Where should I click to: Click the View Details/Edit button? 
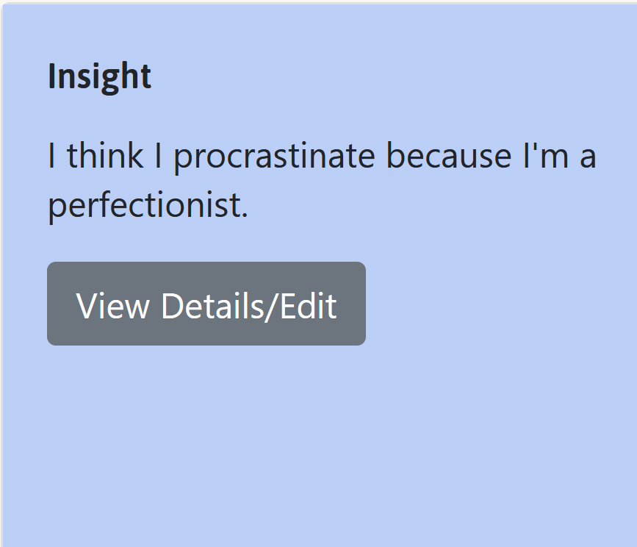(206, 304)
